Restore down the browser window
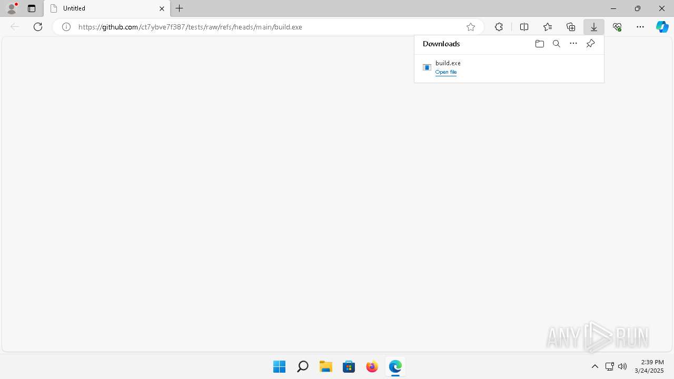This screenshot has height=379, width=674. (638, 8)
